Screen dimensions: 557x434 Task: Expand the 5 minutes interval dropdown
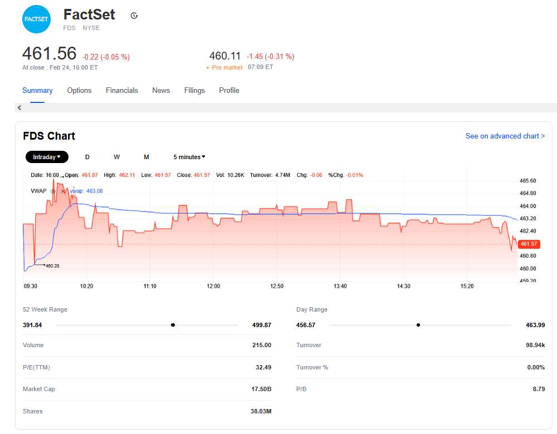189,157
